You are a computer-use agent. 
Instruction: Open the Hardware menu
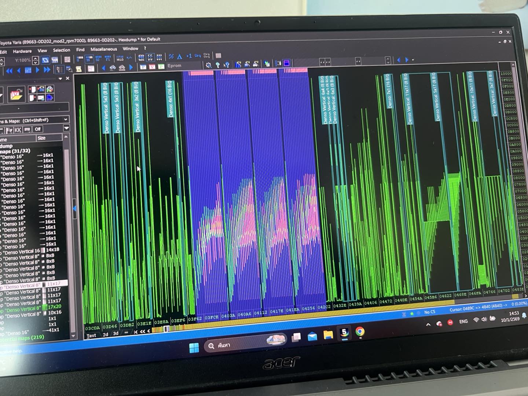tap(22, 51)
